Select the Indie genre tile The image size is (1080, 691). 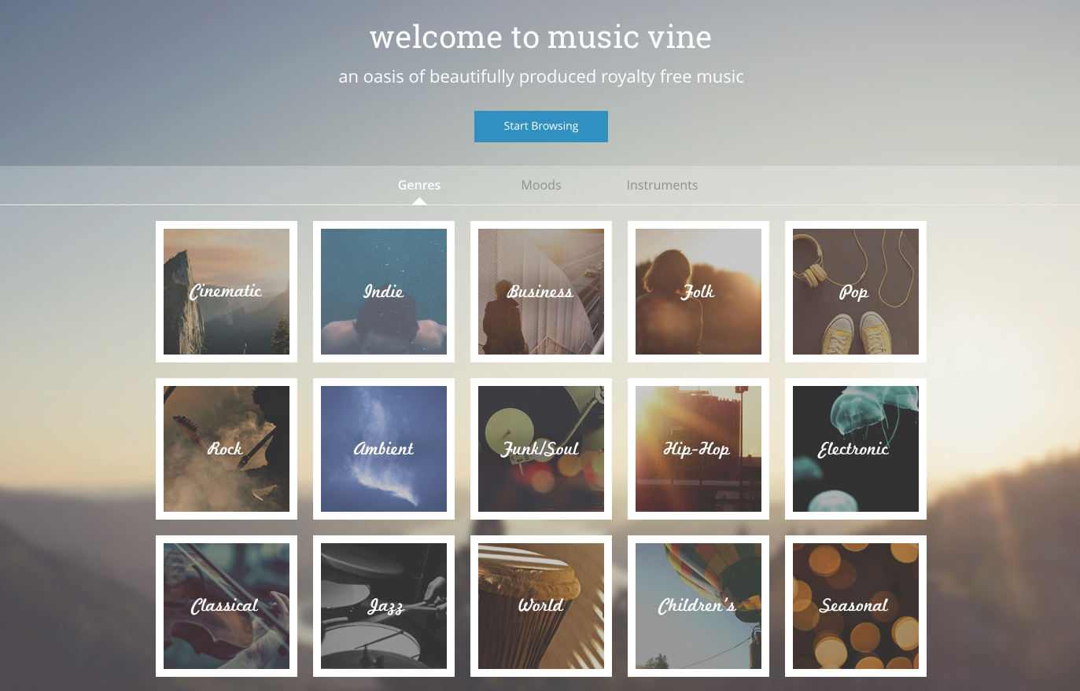(x=384, y=292)
